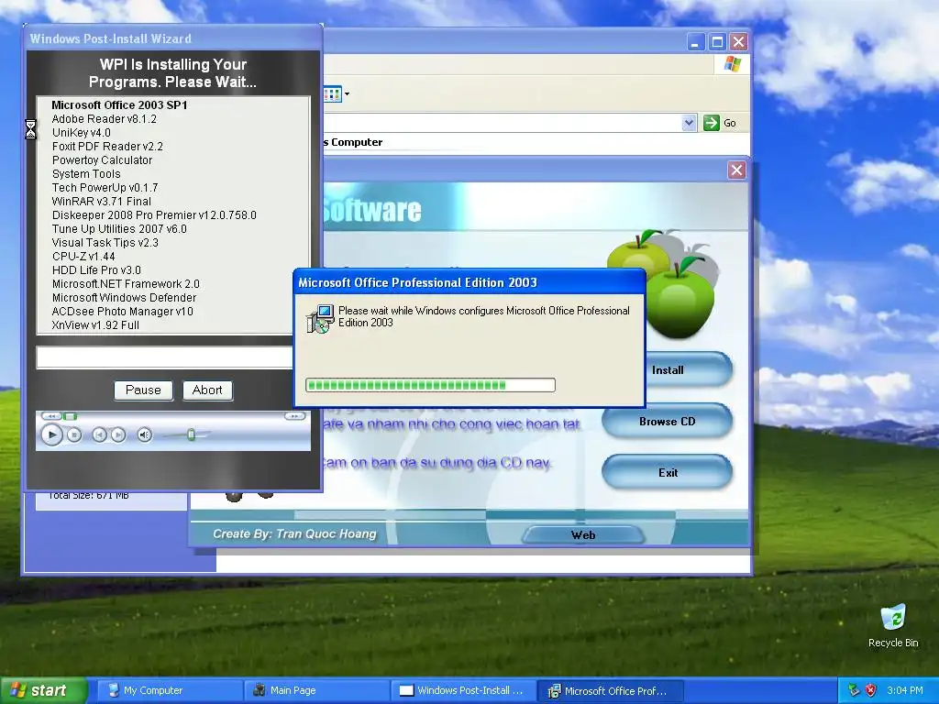Maximize the My Computer window
The width and height of the screenshot is (939, 704).
click(x=717, y=42)
